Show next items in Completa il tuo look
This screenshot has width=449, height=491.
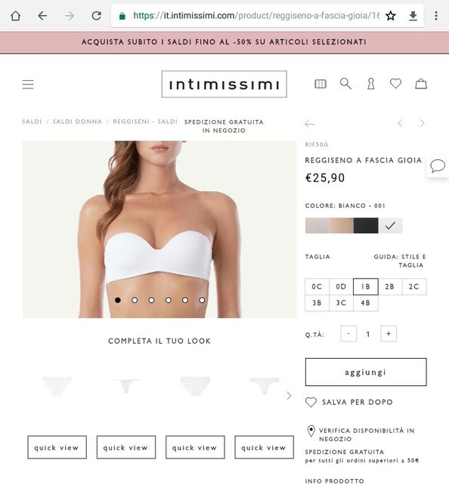289,396
